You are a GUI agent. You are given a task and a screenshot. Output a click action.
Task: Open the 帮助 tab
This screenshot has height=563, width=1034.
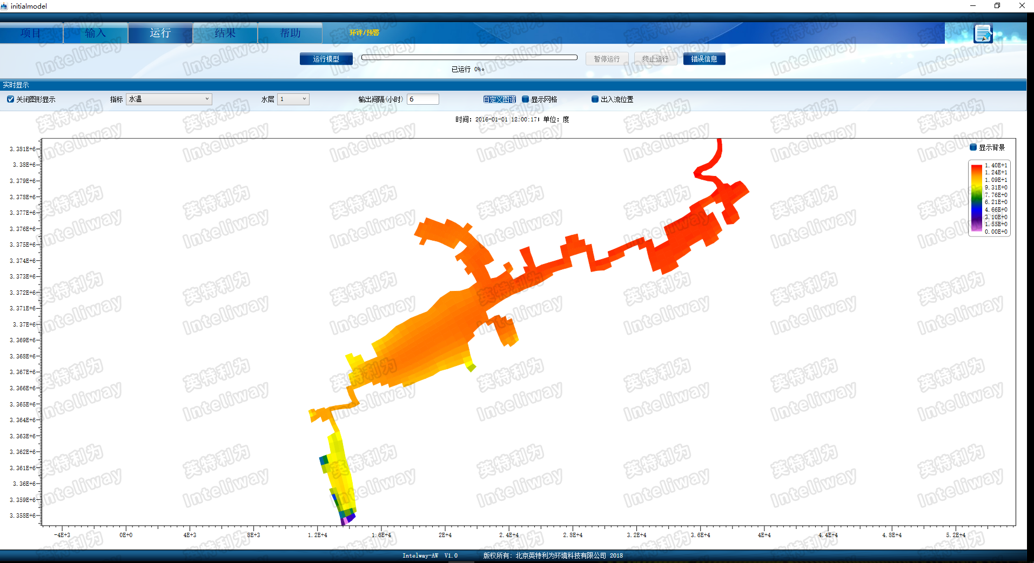(x=290, y=33)
